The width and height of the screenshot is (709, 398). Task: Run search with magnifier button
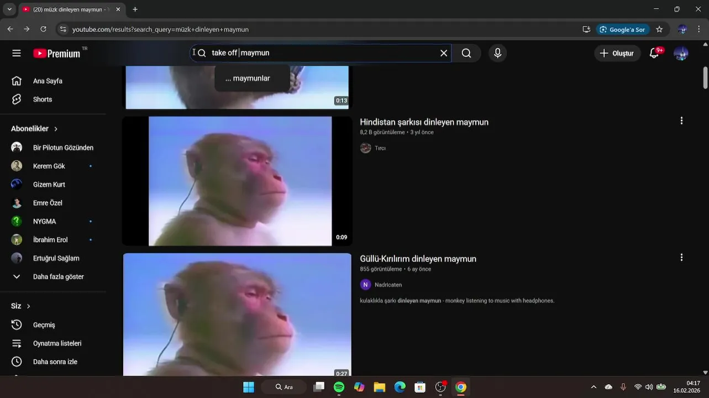click(x=466, y=53)
